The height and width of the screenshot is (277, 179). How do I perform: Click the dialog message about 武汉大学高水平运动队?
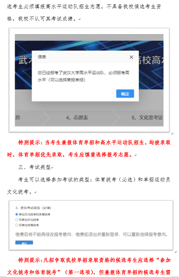click(x=83, y=76)
